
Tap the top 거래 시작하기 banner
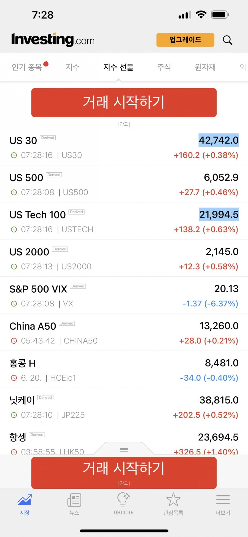click(124, 103)
